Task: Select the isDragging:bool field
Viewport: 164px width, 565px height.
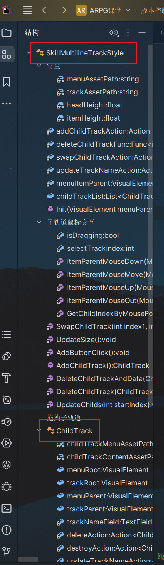Action: tap(93, 235)
